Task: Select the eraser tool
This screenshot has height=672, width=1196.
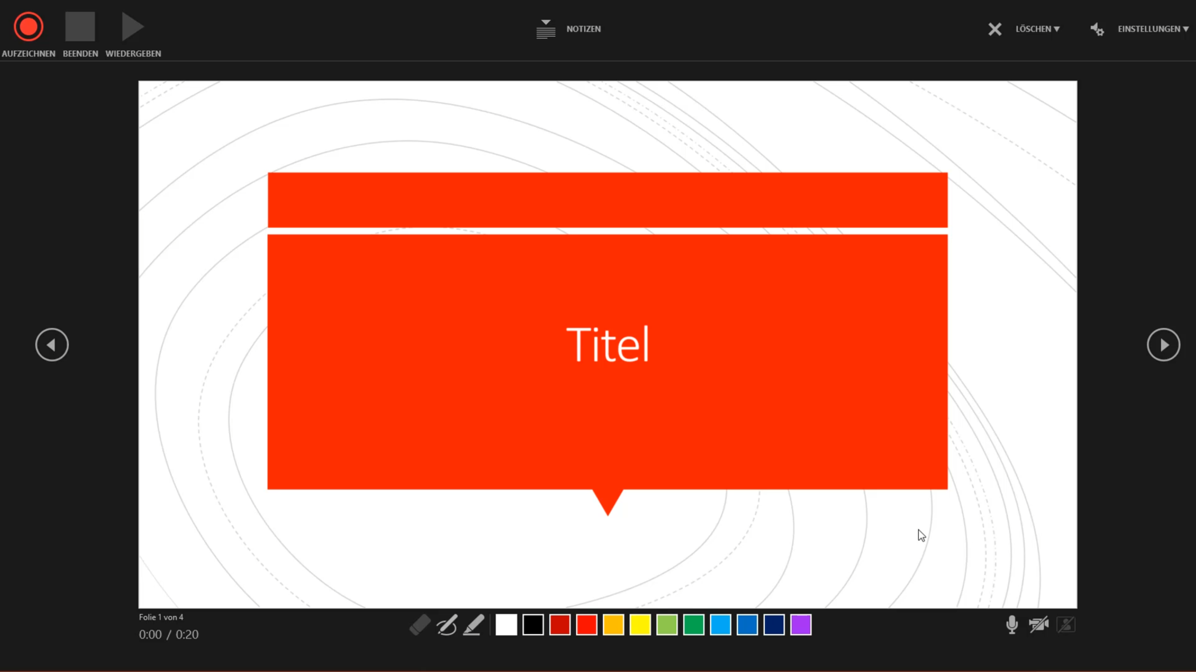Action: (x=420, y=625)
